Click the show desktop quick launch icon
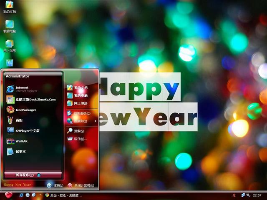The width and height of the screenshot is (267, 200). pyautogui.click(x=34, y=195)
